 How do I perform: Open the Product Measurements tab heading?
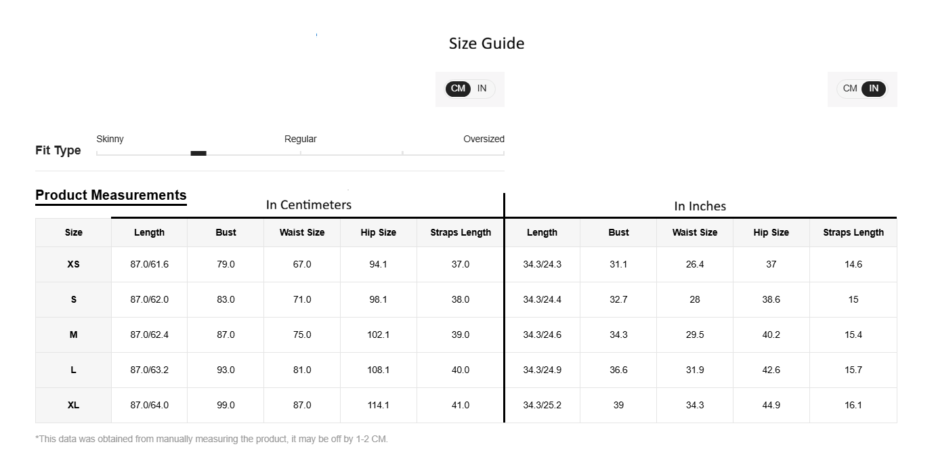[110, 196]
